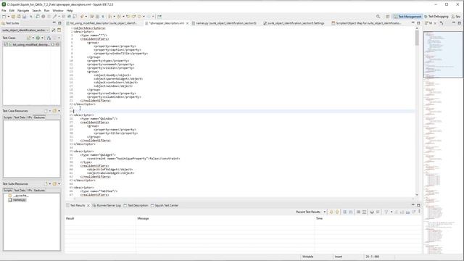This screenshot has height=261, width=464.
Task: Click the minimap overview highlighted region
Action: coord(443,54)
